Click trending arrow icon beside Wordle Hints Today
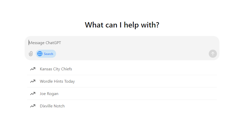This screenshot has height=124, width=242. (33, 81)
